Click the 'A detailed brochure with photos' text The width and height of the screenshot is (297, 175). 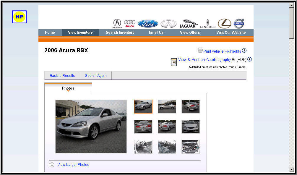pyautogui.click(x=218, y=67)
